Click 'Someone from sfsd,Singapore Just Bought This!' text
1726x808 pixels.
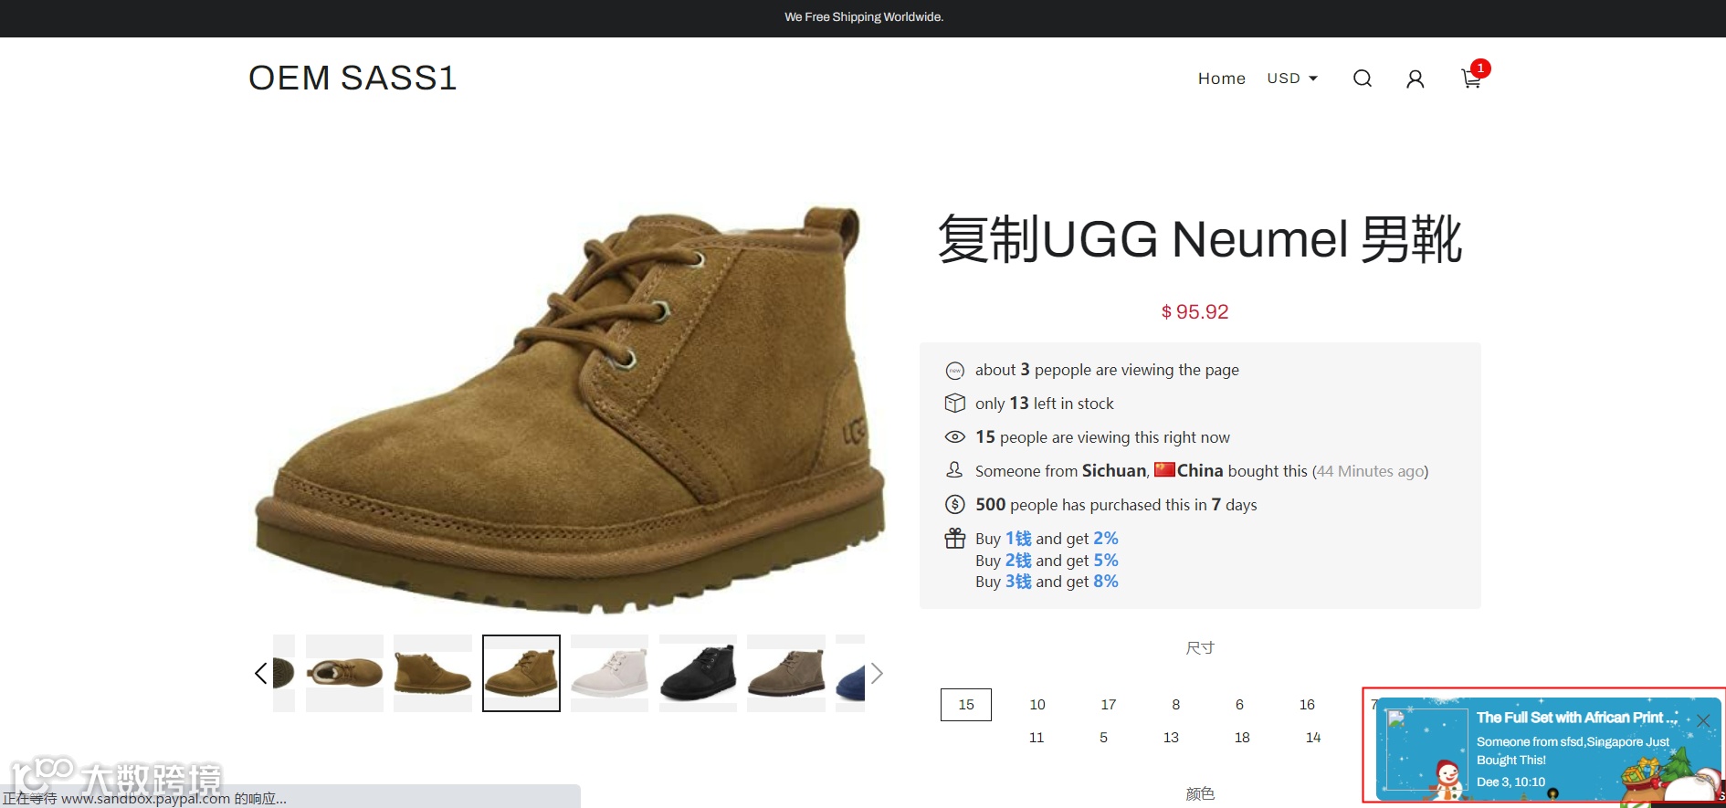1573,750
